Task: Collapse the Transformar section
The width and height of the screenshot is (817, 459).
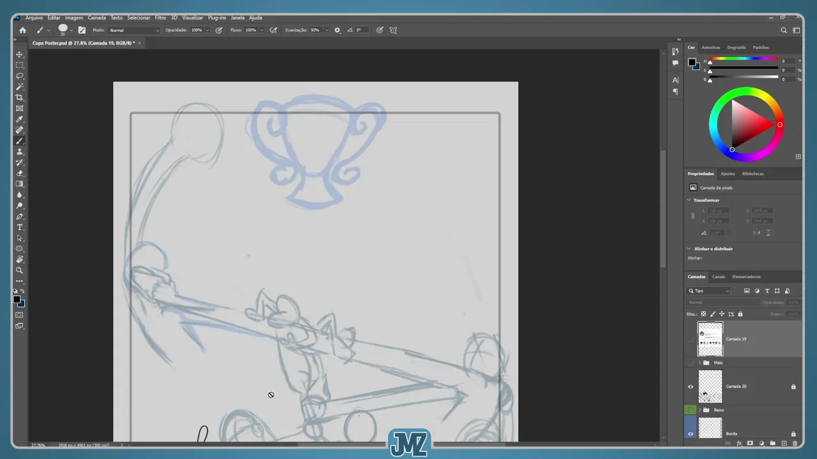Action: coord(689,200)
